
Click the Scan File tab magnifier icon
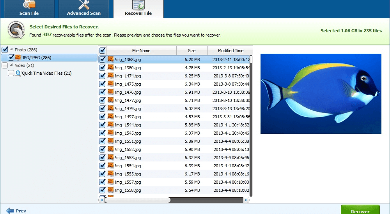[x=29, y=4]
